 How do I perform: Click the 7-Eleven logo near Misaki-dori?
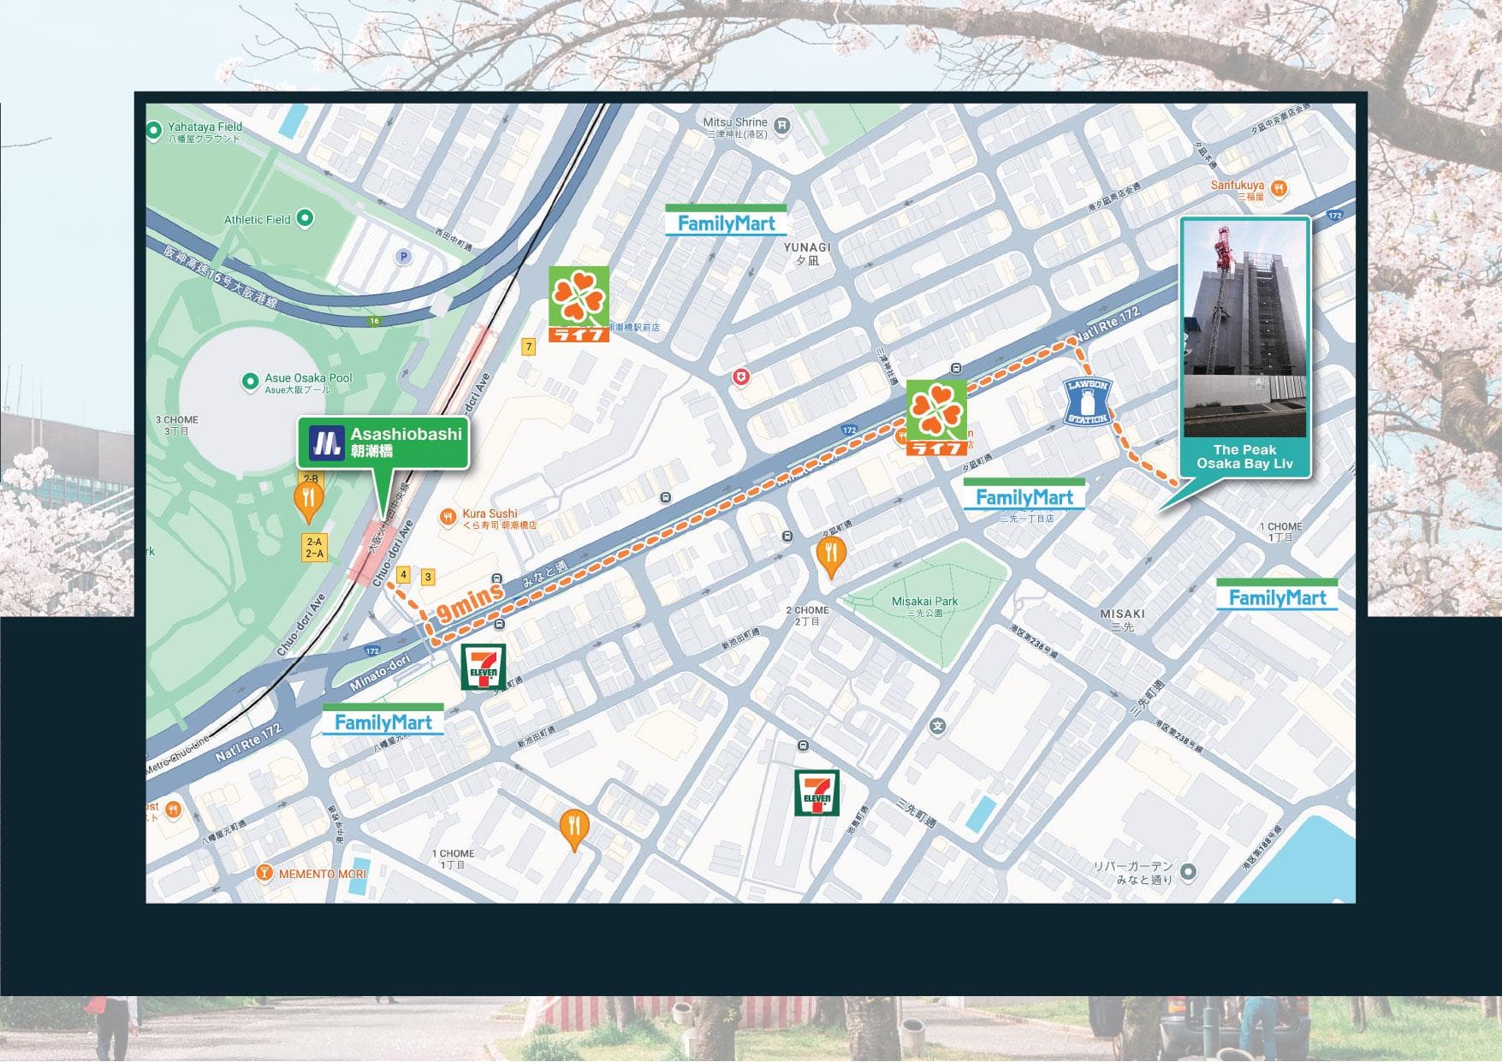(816, 792)
